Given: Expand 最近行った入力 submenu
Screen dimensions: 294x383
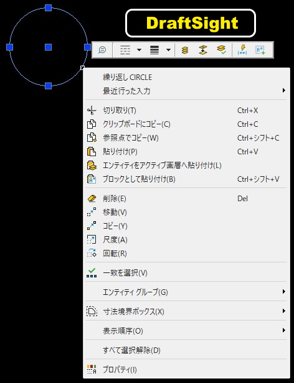Looking at the screenshot, I should pyautogui.click(x=187, y=91).
